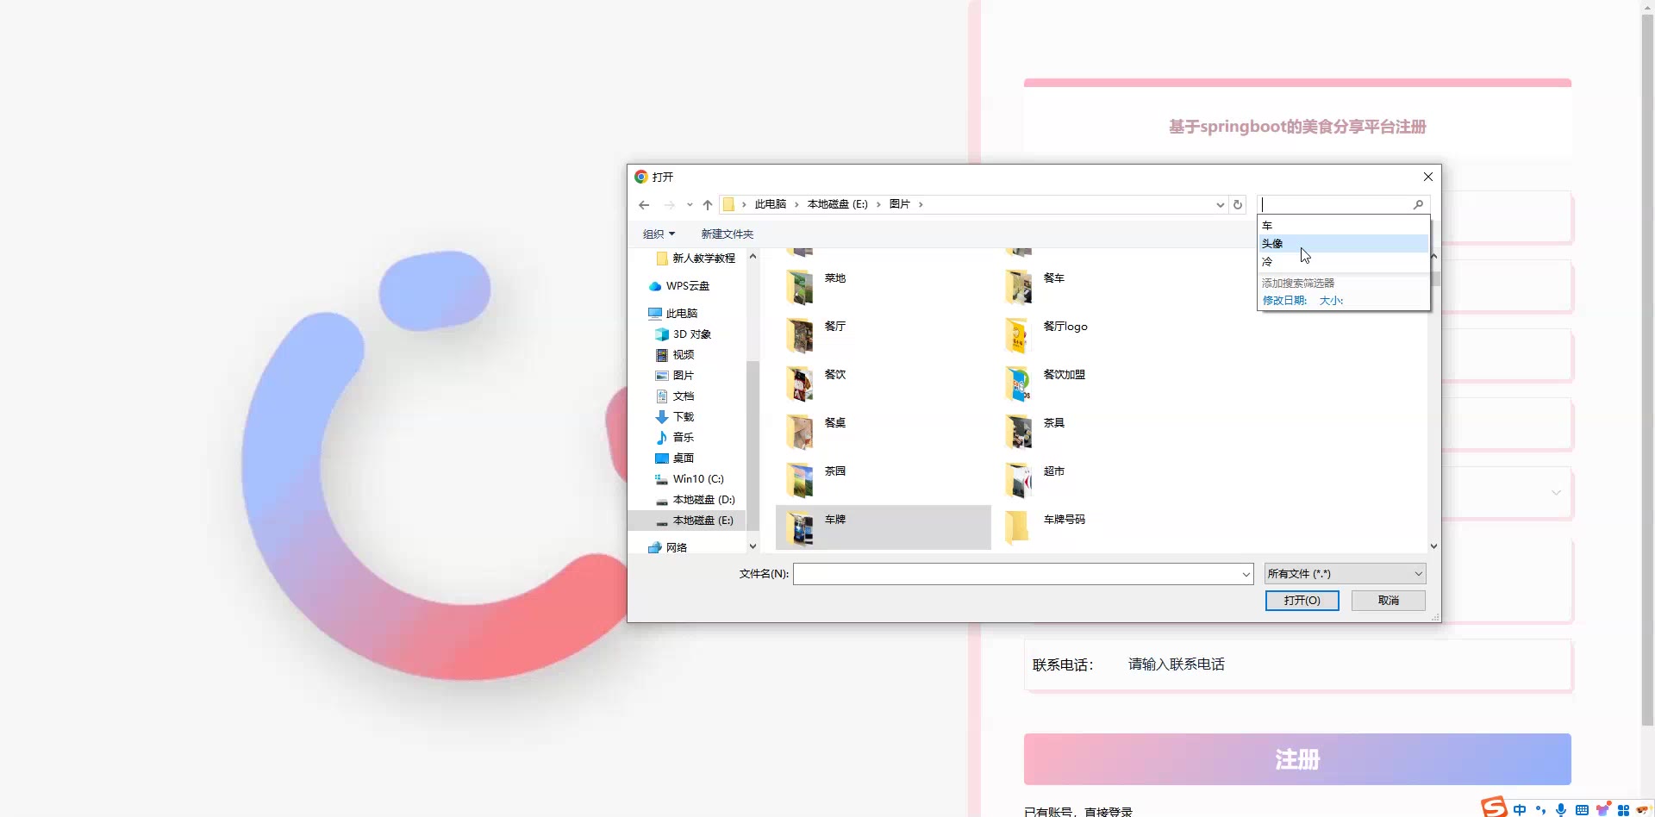The width and height of the screenshot is (1655, 817).
Task: Expand path chevron after 本地磁盘 (E:)
Action: click(878, 205)
